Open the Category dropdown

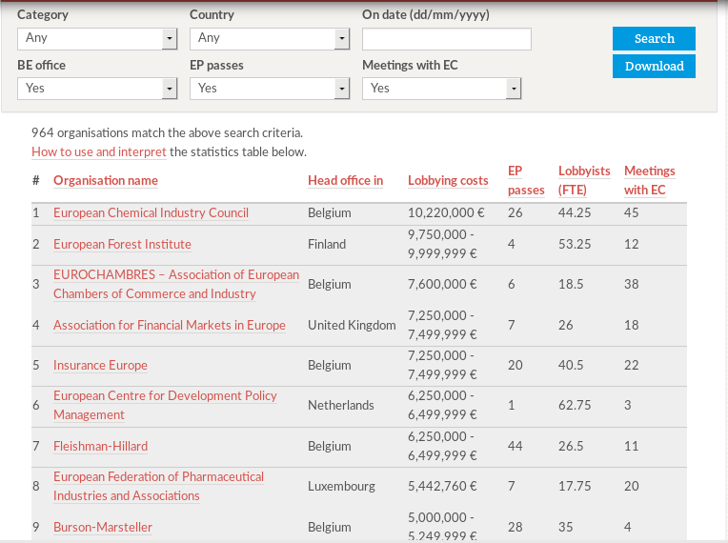(97, 39)
